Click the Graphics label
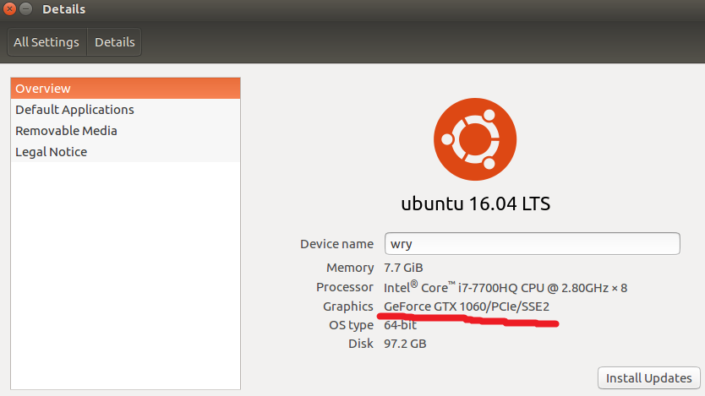Image resolution: width=705 pixels, height=396 pixels. pyautogui.click(x=348, y=306)
